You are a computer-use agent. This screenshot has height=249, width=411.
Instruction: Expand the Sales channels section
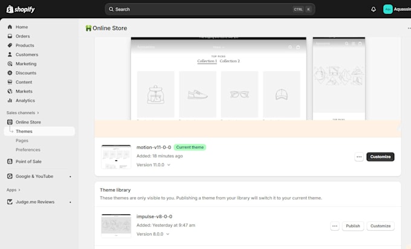pos(23,112)
